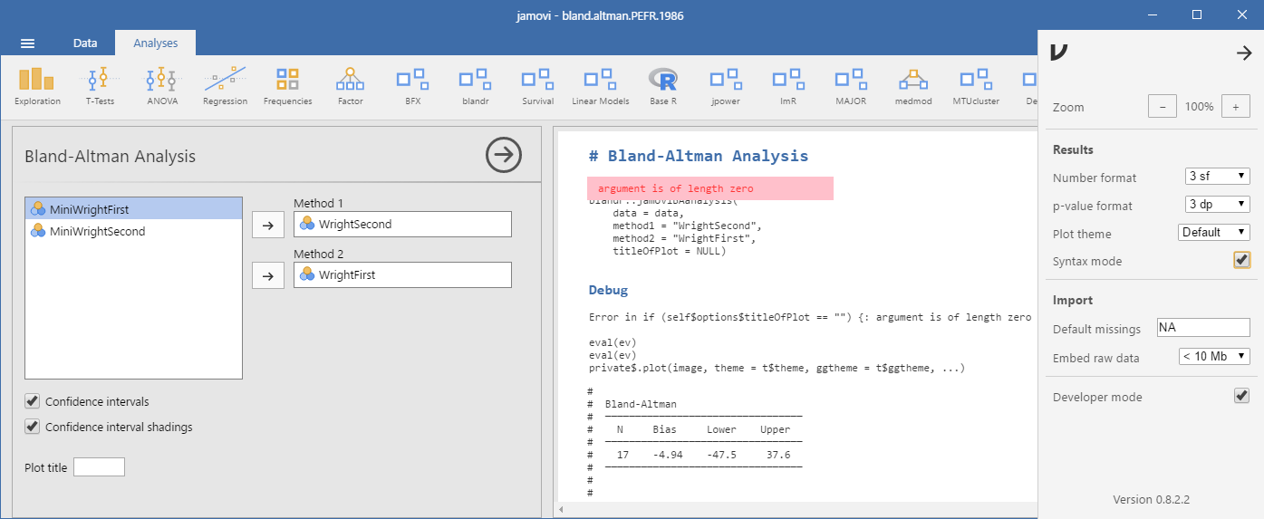The image size is (1264, 519).
Task: Toggle the Syntax mode checkbox
Action: pos(1241,260)
